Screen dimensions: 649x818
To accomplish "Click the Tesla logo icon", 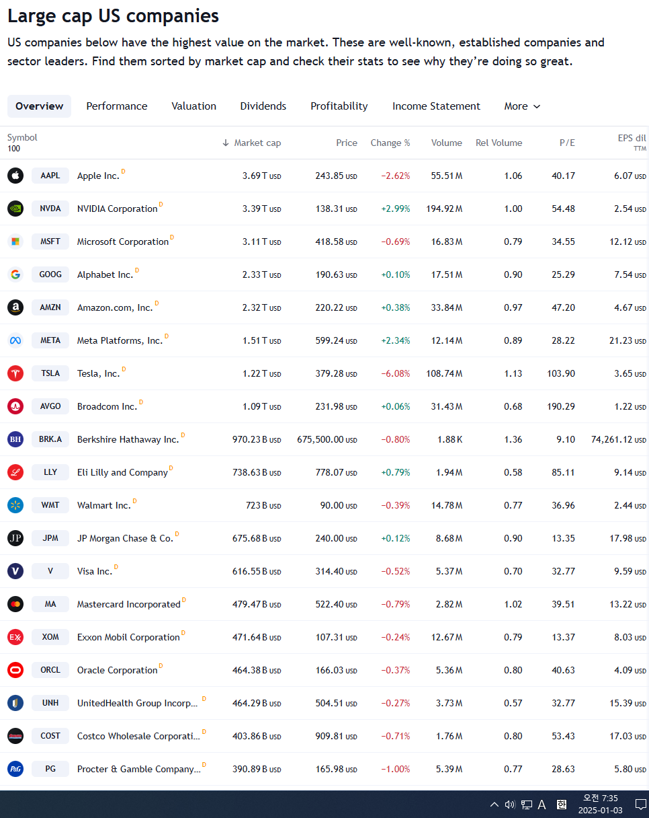I will point(15,373).
